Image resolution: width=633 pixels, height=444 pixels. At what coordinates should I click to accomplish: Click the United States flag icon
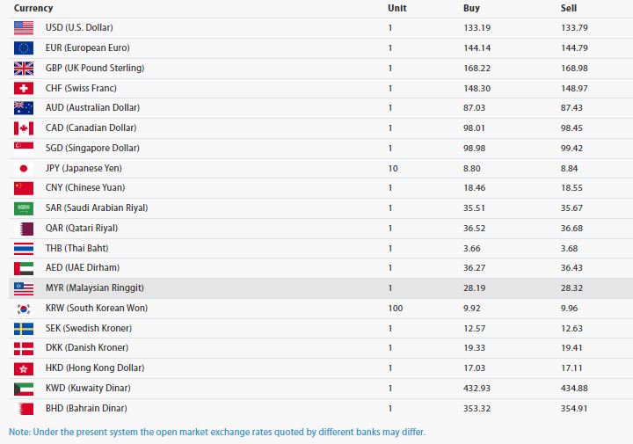click(24, 28)
